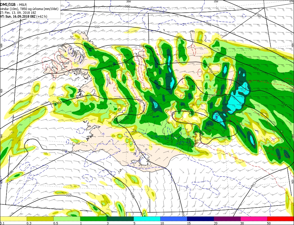Select the green 1–3 precipitation legend swatch

pyautogui.click(x=93, y=219)
